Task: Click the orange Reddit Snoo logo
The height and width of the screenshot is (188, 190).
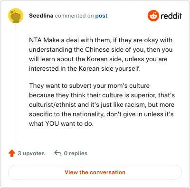Action: click(x=153, y=16)
